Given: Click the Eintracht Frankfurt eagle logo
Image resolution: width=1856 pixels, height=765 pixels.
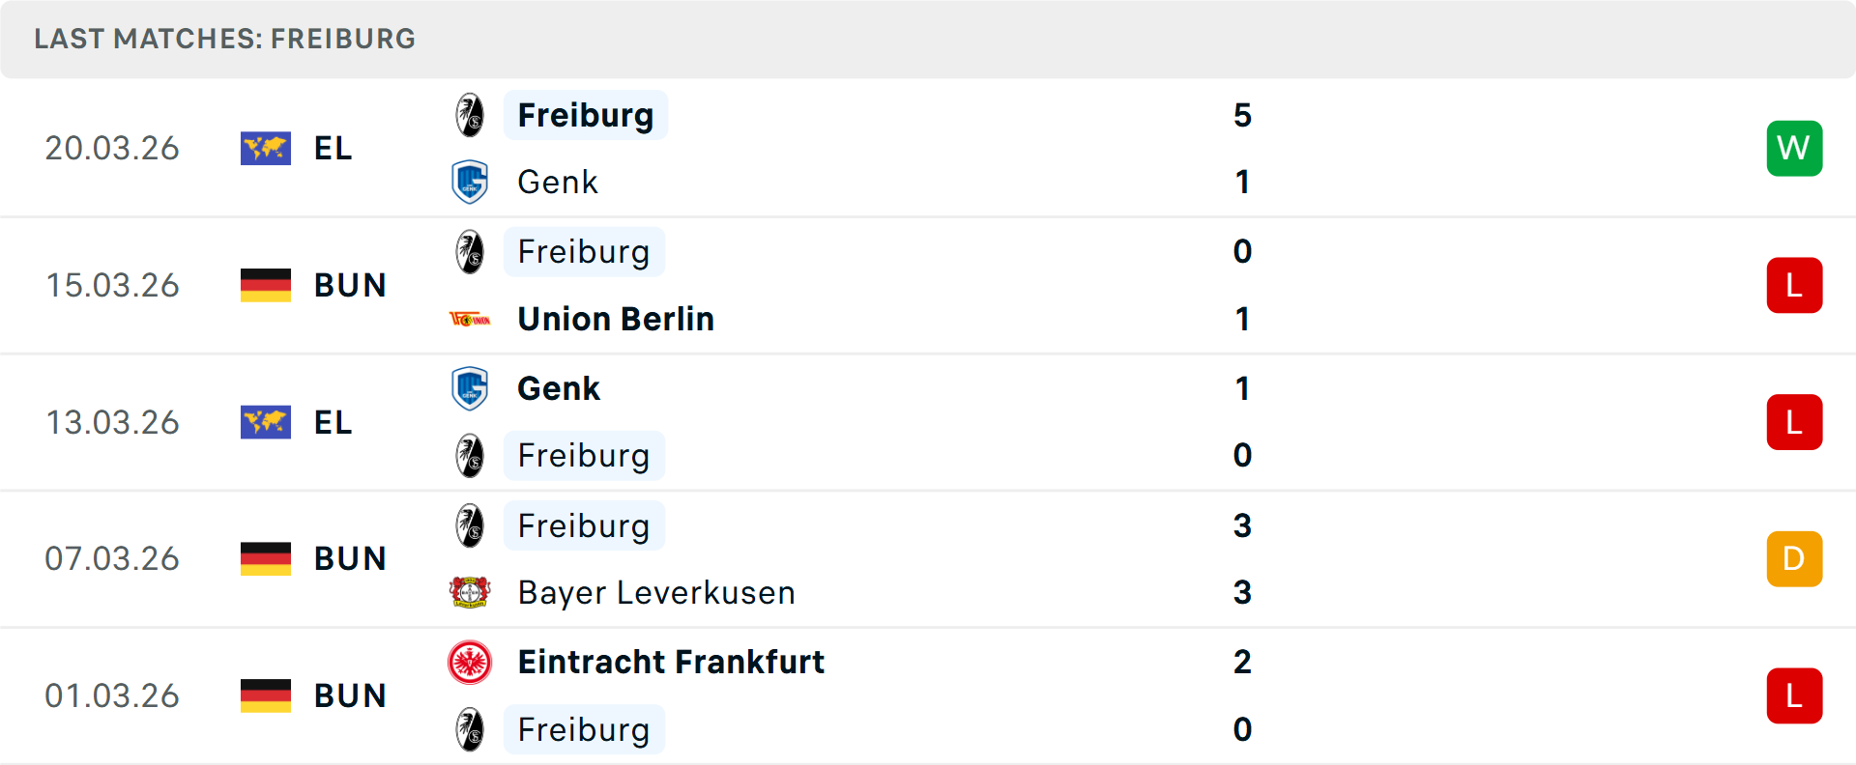Looking at the screenshot, I should 471,662.
